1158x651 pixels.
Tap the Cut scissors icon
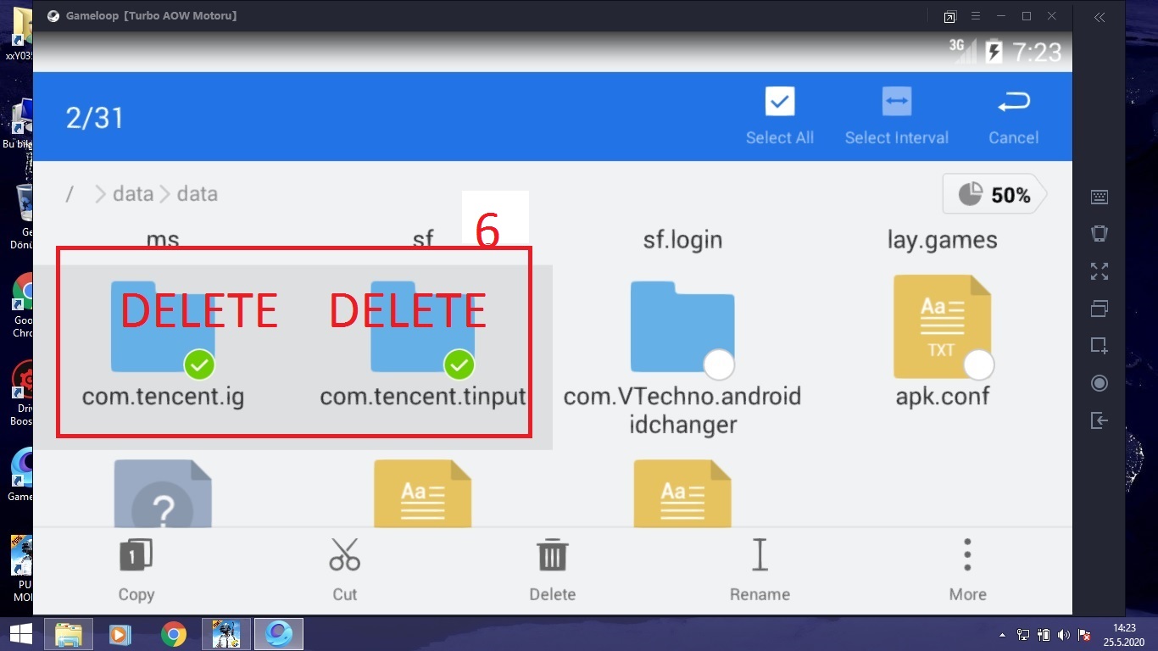(344, 554)
